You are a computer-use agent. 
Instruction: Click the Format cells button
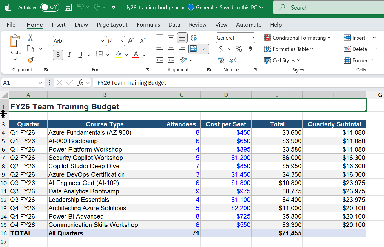tap(358, 60)
